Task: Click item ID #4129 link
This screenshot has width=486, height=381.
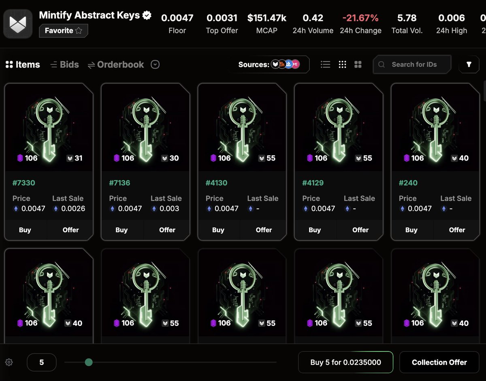Action: coord(313,183)
